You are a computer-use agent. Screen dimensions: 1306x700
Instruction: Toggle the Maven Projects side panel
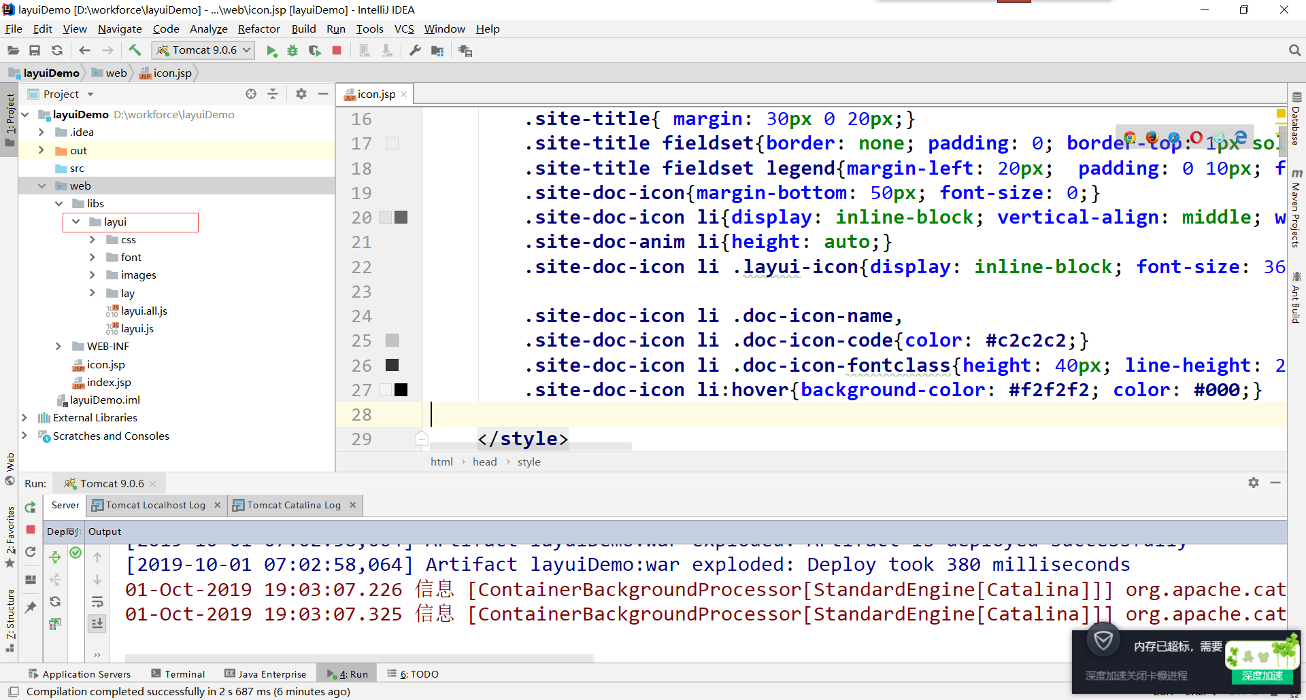[x=1296, y=208]
